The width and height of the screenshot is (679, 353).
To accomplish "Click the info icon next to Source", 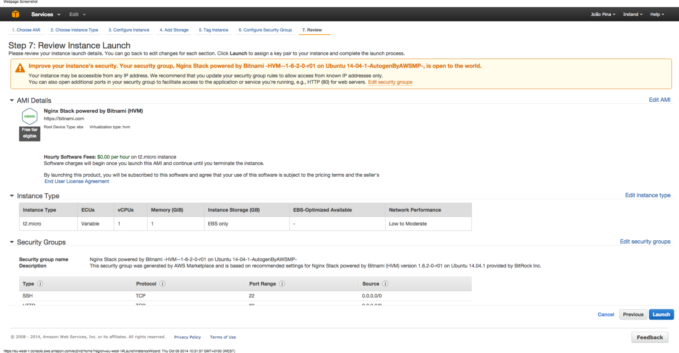I will (x=385, y=284).
